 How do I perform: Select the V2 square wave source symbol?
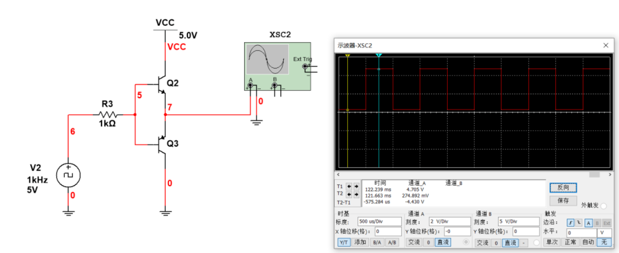pyautogui.click(x=68, y=175)
